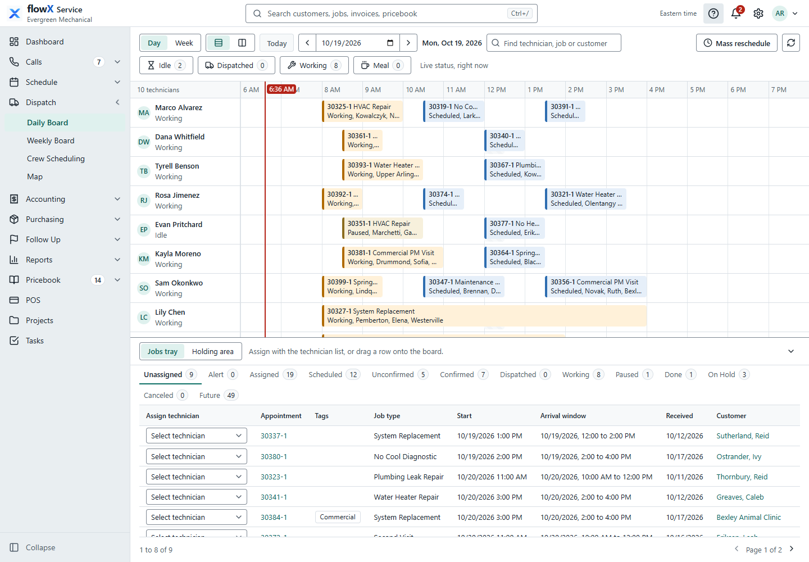Screen dimensions: 809x562
Task: Select the On Hold tab
Action: 729,374
